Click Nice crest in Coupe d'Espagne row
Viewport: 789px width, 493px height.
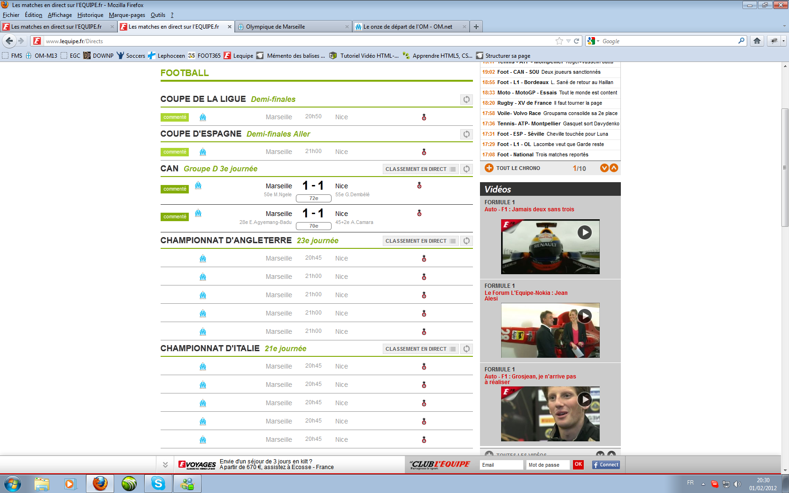click(424, 152)
